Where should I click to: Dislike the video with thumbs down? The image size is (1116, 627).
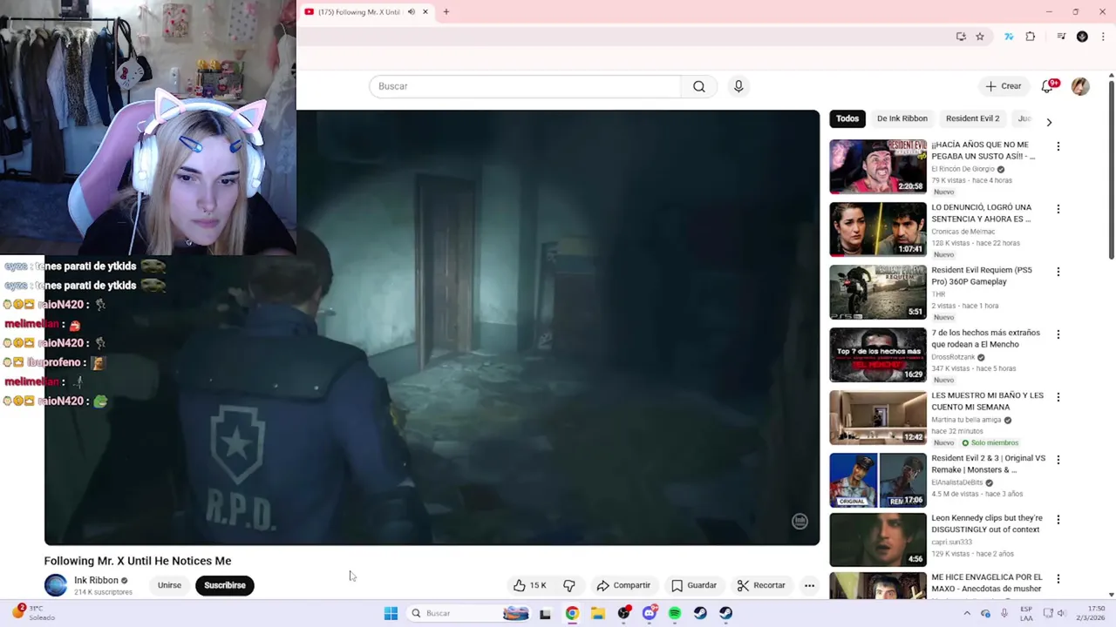(x=569, y=585)
